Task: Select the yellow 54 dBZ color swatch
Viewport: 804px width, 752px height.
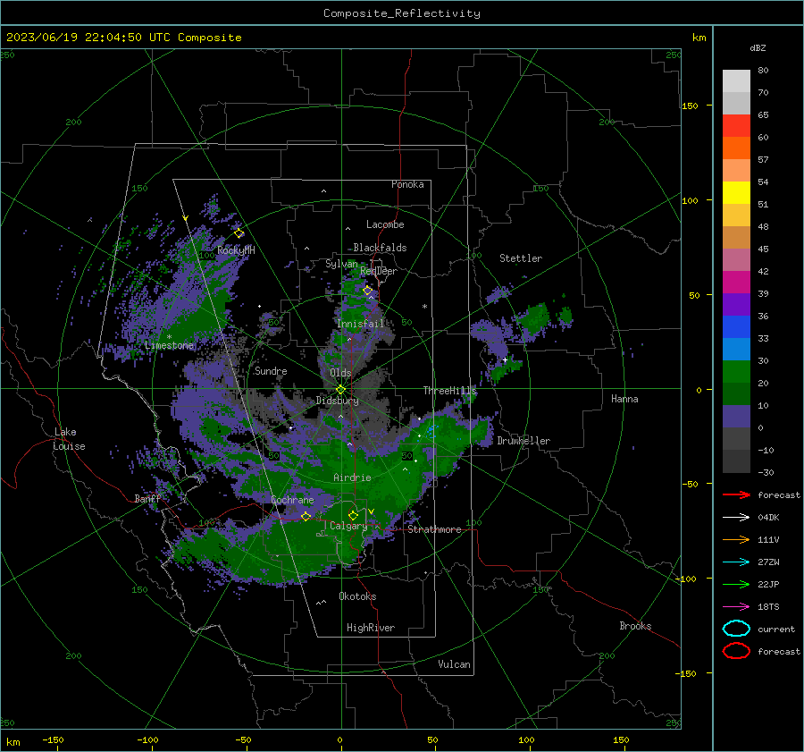Action: click(x=736, y=192)
